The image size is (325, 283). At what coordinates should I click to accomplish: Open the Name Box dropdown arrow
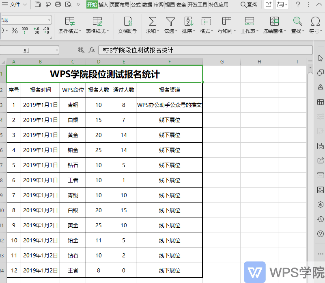(57, 50)
